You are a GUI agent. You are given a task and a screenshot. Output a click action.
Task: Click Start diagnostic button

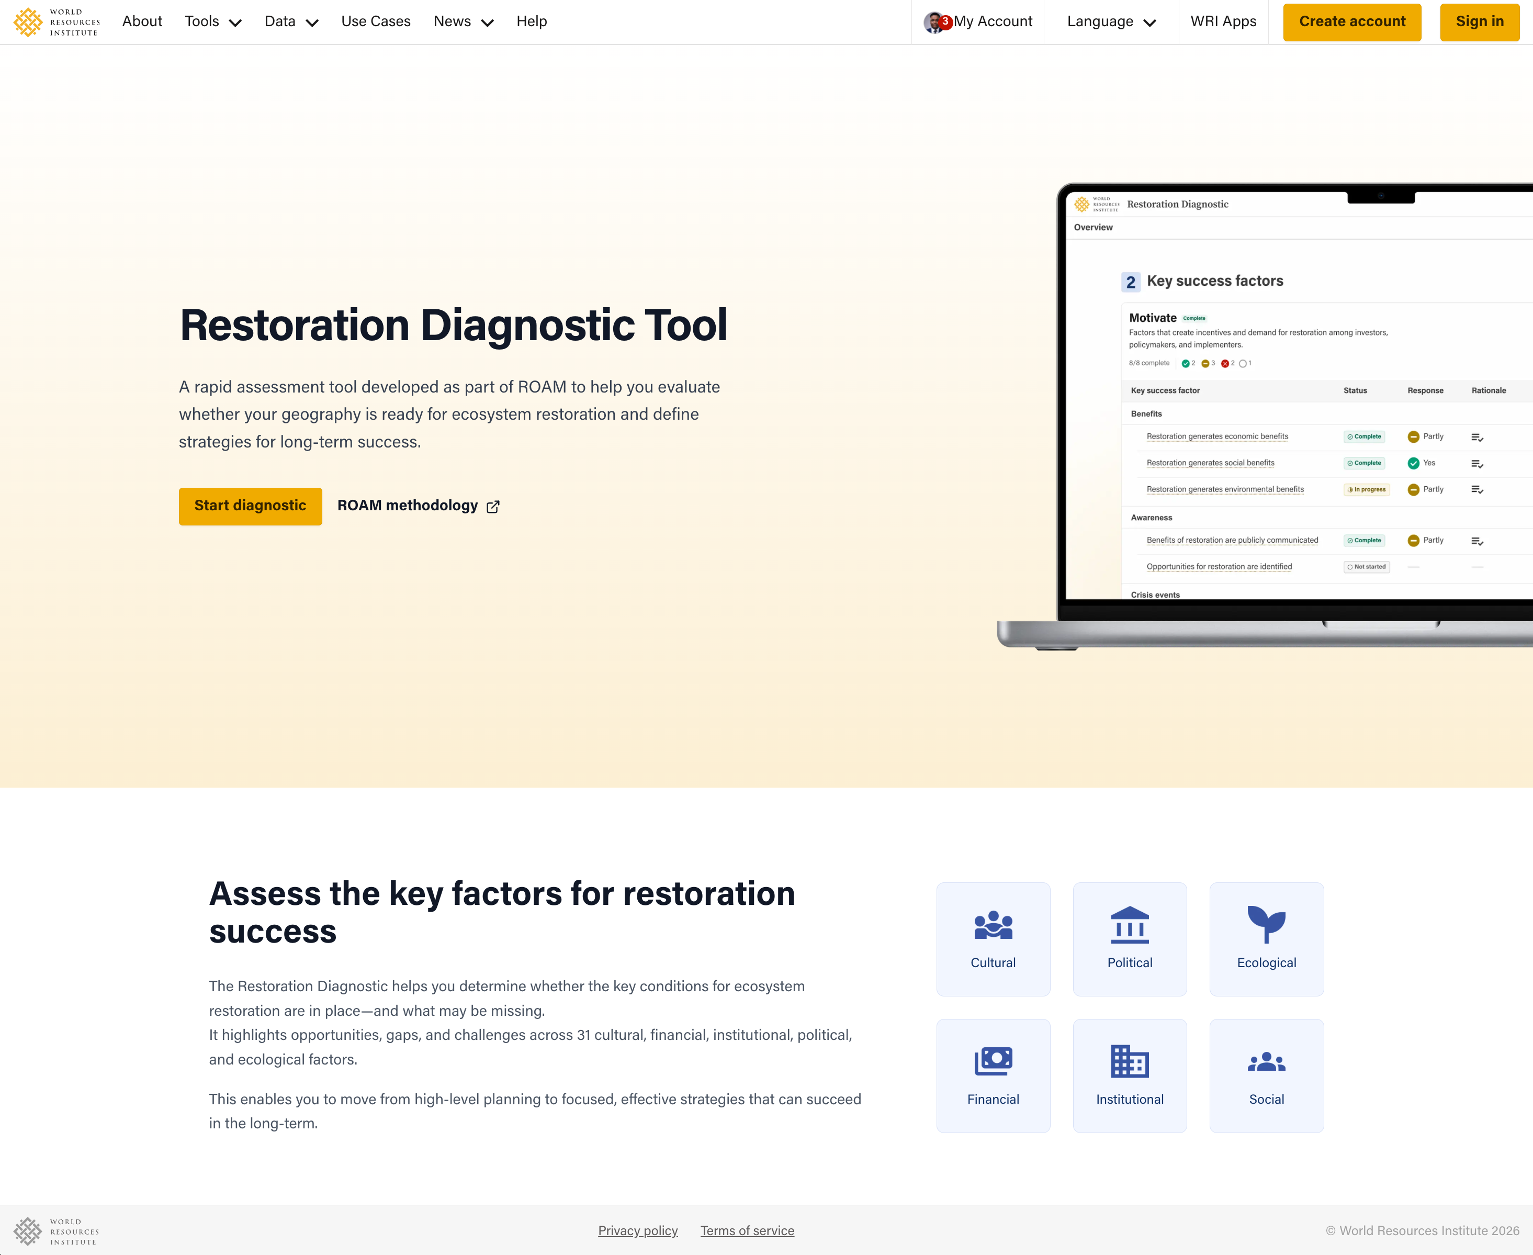pos(250,506)
